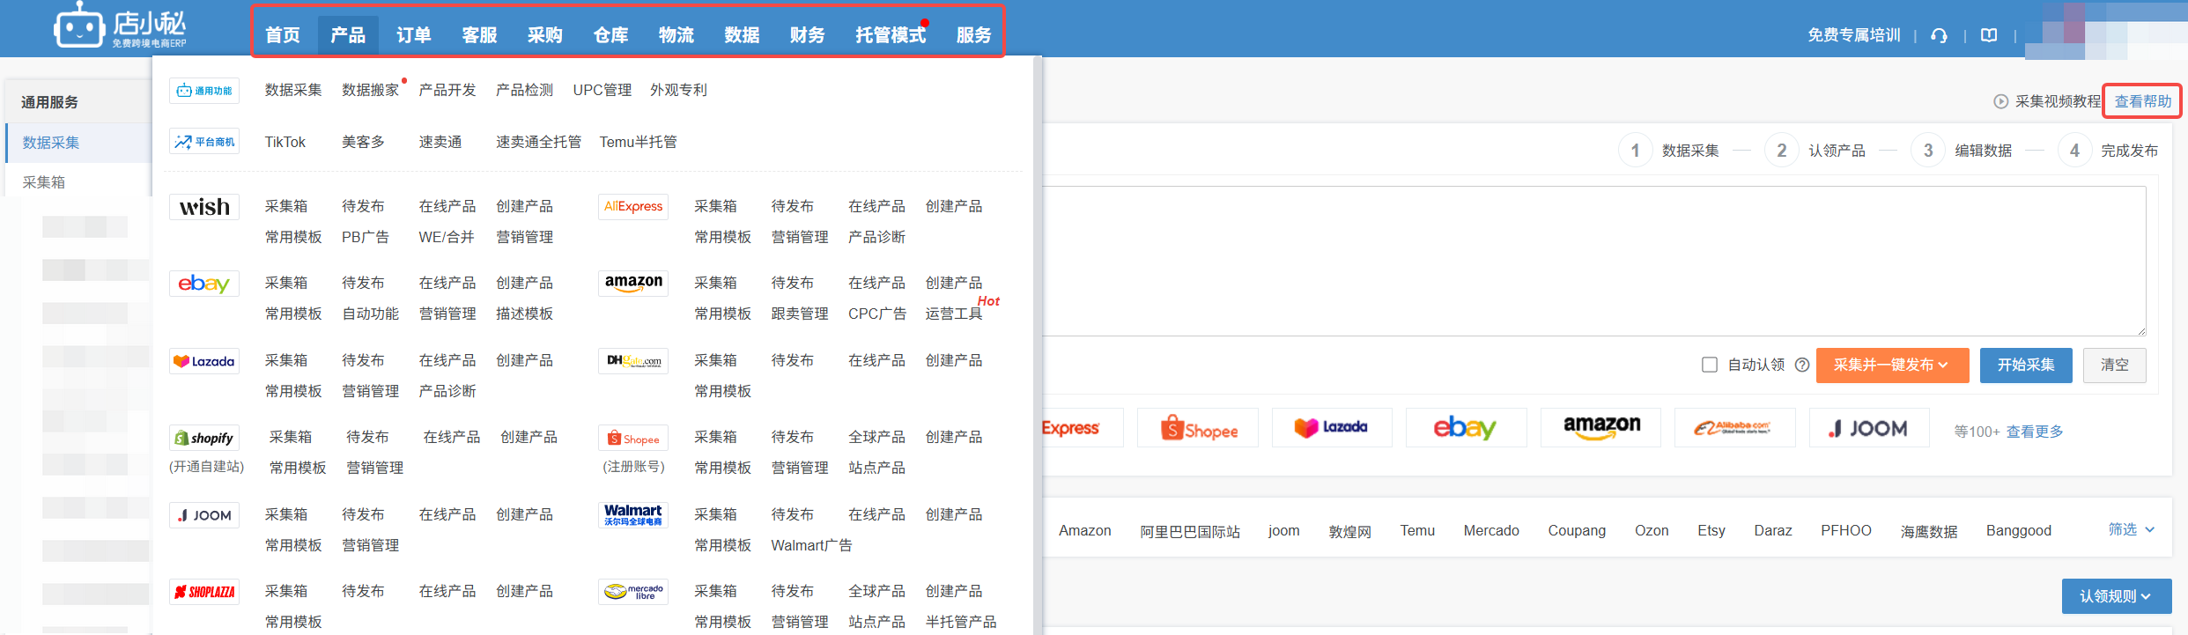Viewport: 2188px width, 635px height.
Task: Click the question mark icon beside 自动认领
Action: [x=1802, y=365]
